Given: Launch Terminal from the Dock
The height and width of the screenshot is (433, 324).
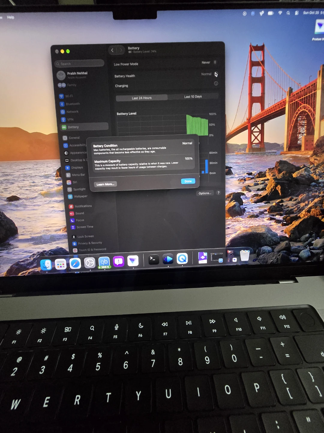Looking at the screenshot, I should point(154,259).
